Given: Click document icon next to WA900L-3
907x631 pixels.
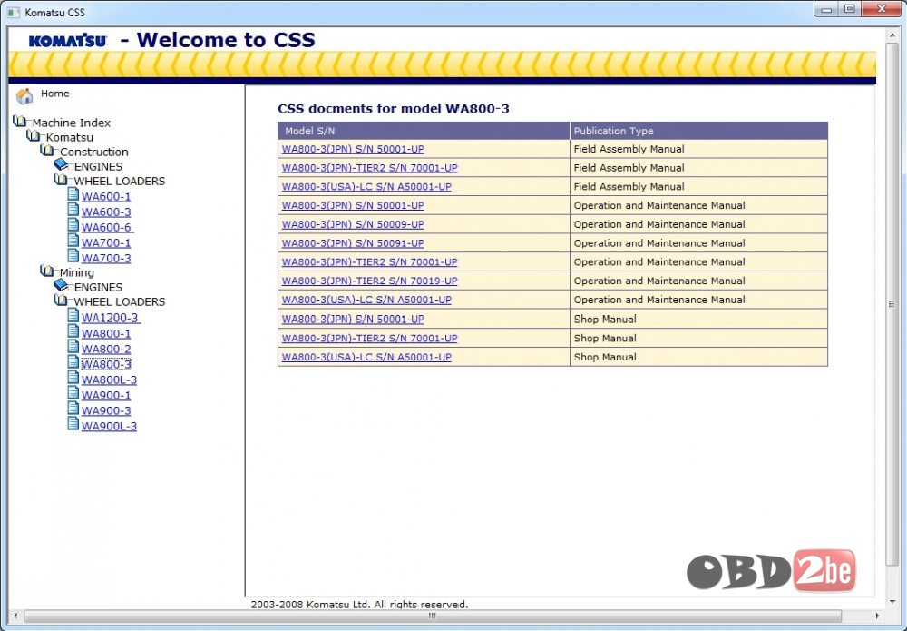Looking at the screenshot, I should click(x=73, y=423).
